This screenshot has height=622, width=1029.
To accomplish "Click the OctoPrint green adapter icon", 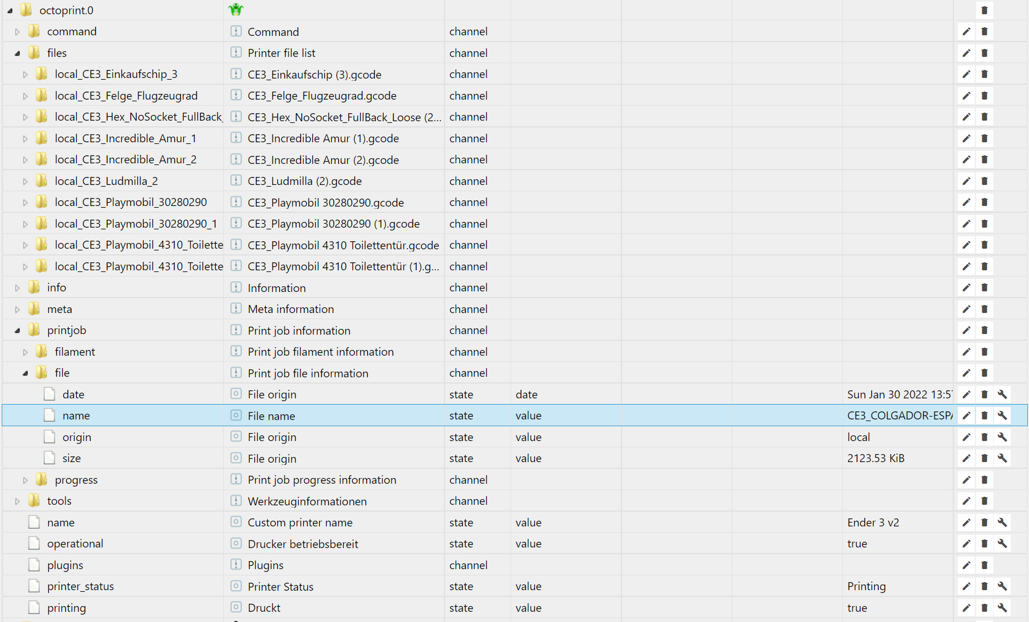I will [236, 10].
